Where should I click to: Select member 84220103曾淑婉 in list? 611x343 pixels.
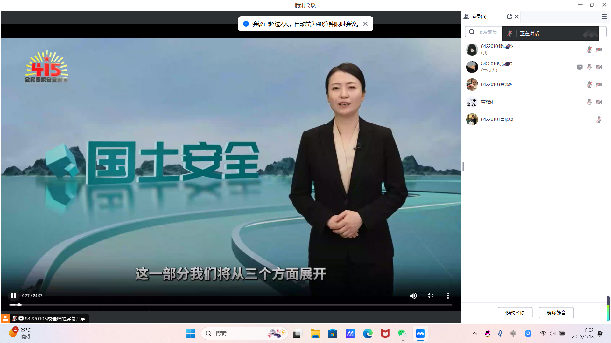pyautogui.click(x=497, y=84)
